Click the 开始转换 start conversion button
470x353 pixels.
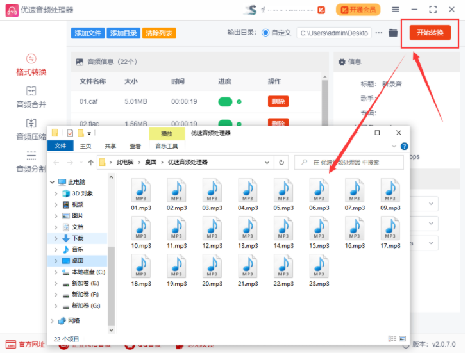click(x=430, y=33)
